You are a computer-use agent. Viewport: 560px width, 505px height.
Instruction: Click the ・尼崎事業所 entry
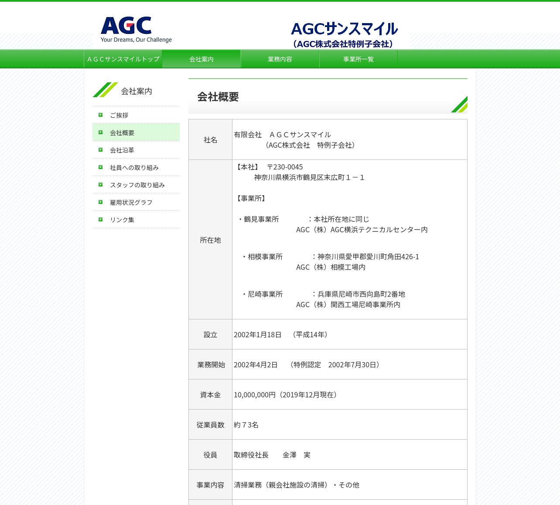coord(262,294)
